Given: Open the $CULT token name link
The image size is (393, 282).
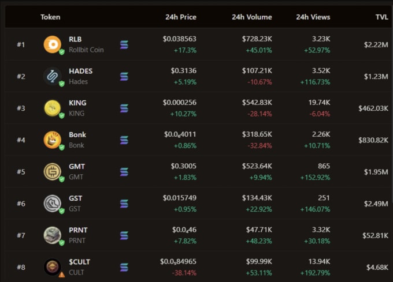Looking at the screenshot, I should 79,262.
